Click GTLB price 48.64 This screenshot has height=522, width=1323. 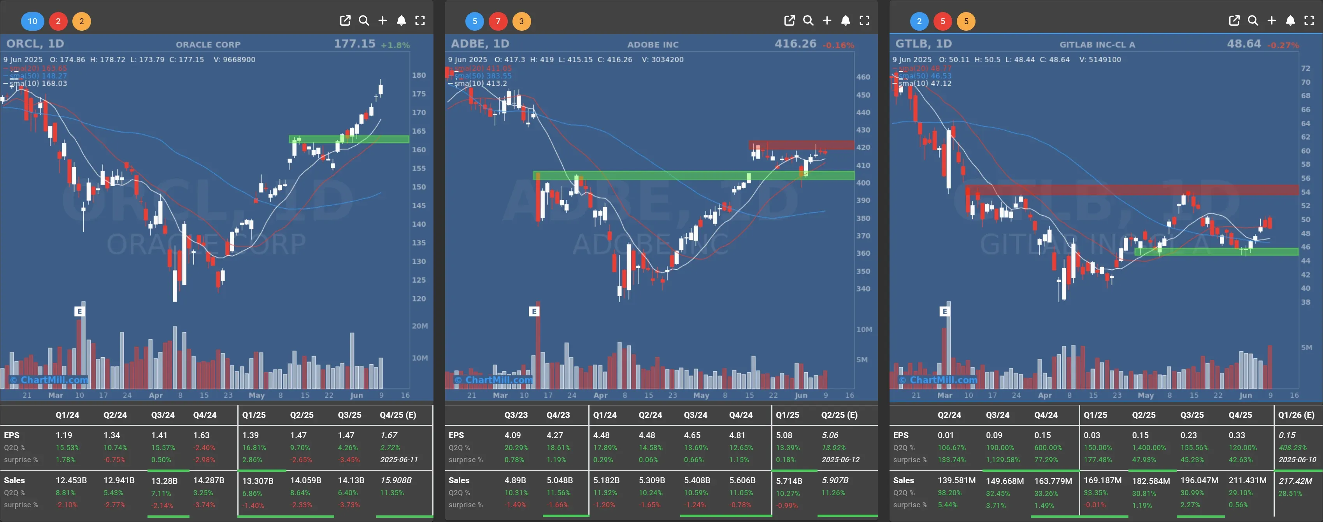[1244, 44]
